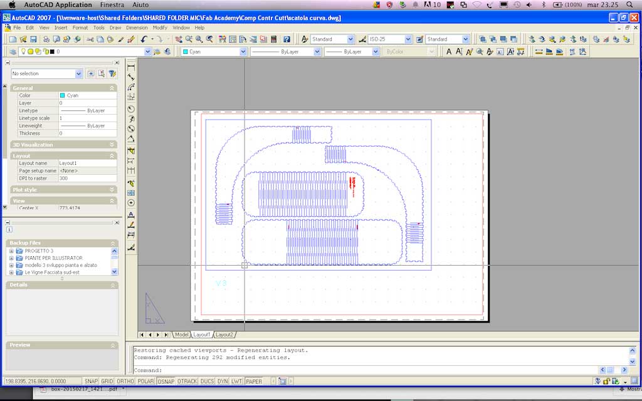Click the Mac volume speaker icon
Screen dimensions: 642x401
[529, 5]
